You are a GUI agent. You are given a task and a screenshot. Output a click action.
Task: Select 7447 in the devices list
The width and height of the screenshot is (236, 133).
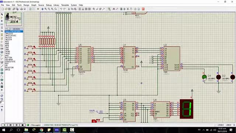pyautogui.click(x=7, y=48)
